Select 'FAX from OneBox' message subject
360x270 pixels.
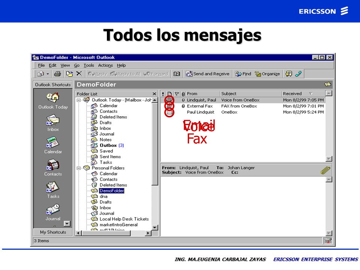point(239,106)
